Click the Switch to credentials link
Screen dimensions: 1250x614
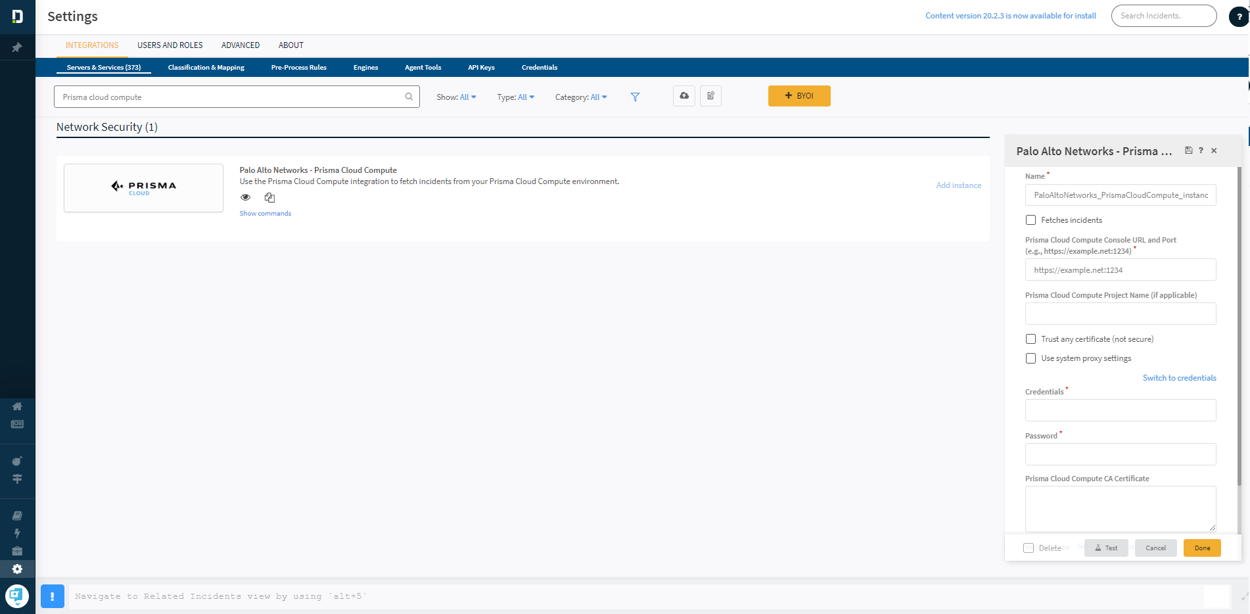(x=1180, y=378)
